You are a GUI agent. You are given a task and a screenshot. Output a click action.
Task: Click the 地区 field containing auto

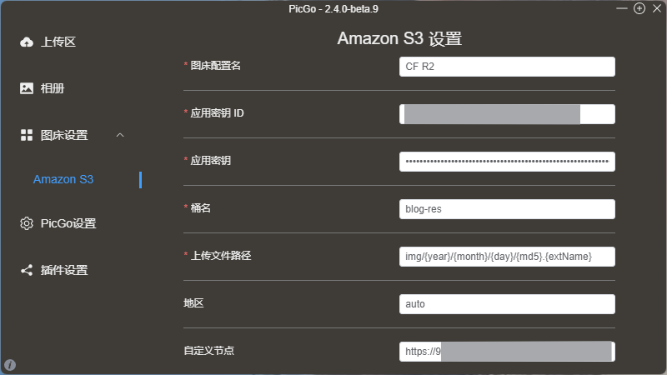click(x=507, y=304)
